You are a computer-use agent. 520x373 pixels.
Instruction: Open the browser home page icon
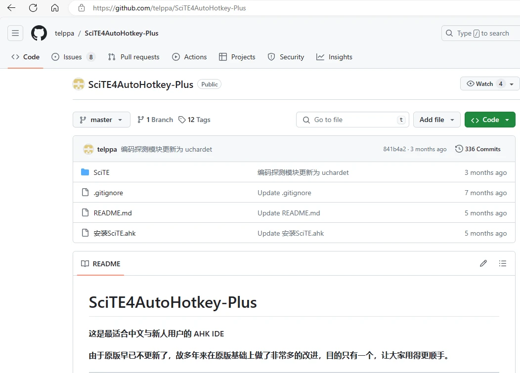[55, 8]
